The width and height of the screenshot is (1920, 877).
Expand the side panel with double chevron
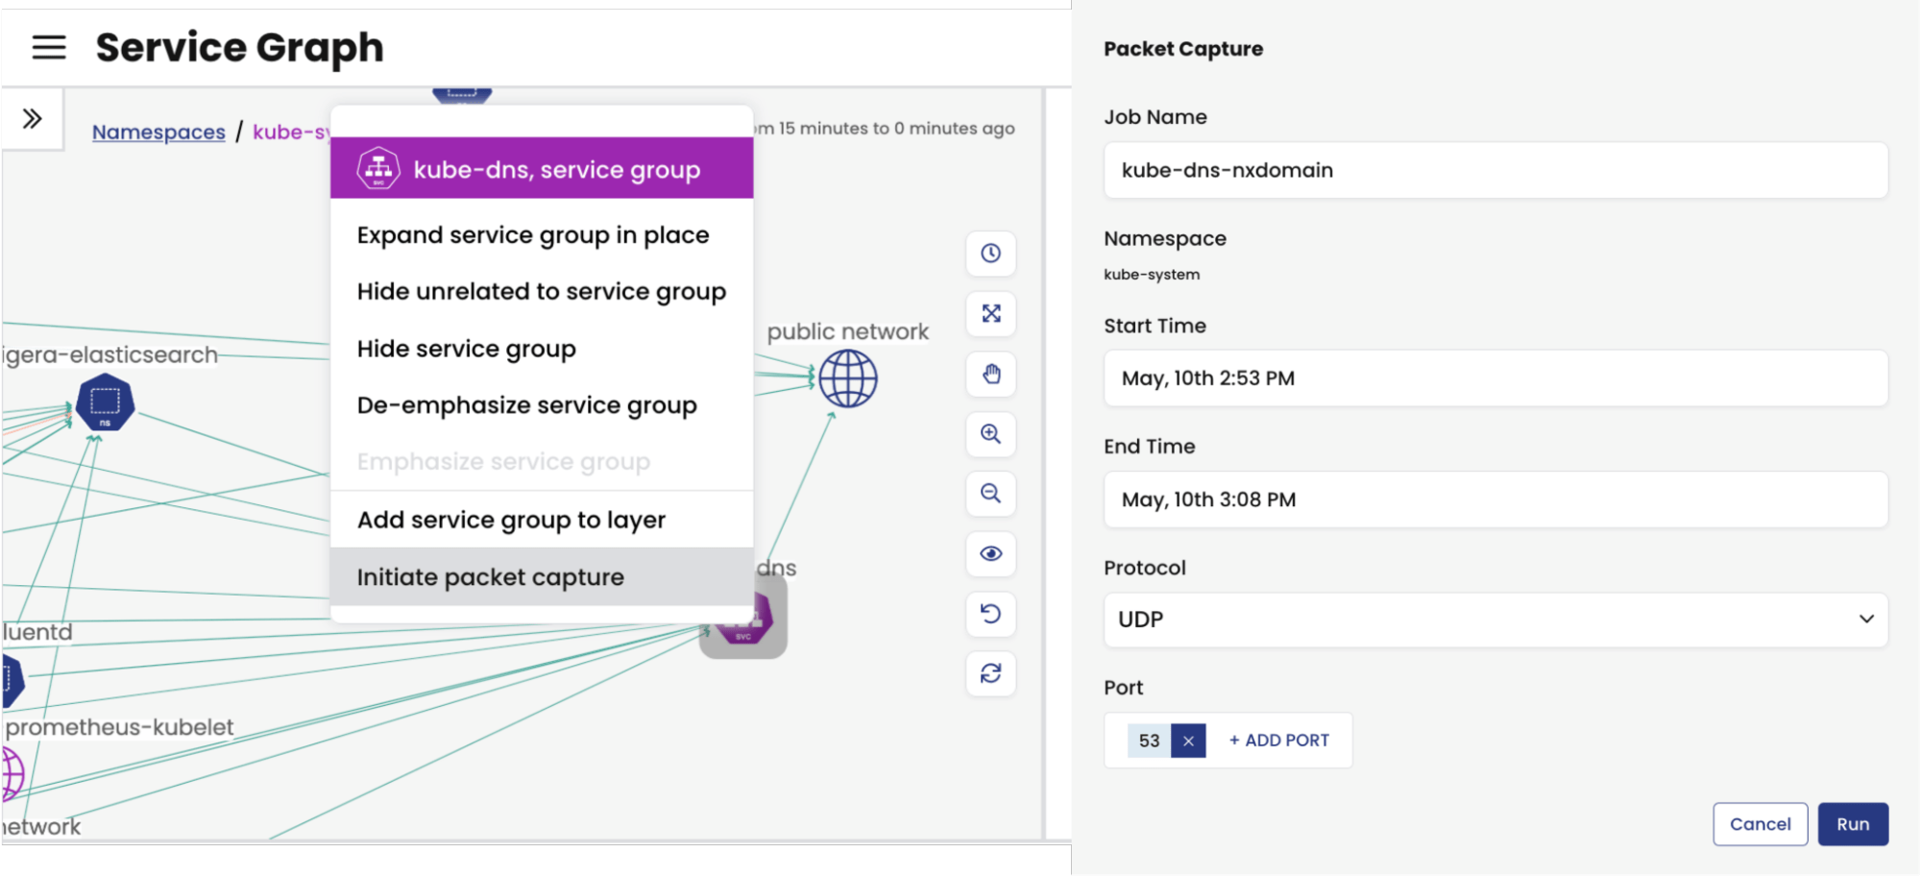pyautogui.click(x=33, y=118)
